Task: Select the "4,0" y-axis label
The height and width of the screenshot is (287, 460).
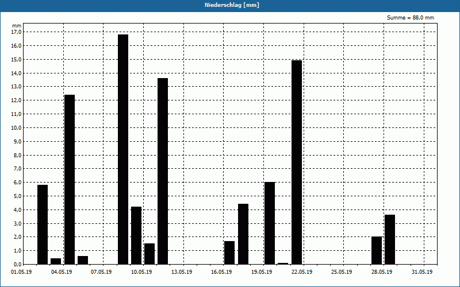Action: tap(18, 210)
